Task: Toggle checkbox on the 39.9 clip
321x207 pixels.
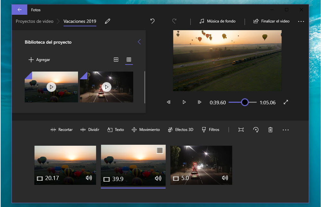Action: click(x=160, y=151)
